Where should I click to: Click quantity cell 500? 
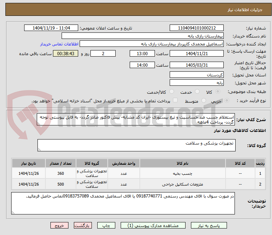[x=61, y=184]
